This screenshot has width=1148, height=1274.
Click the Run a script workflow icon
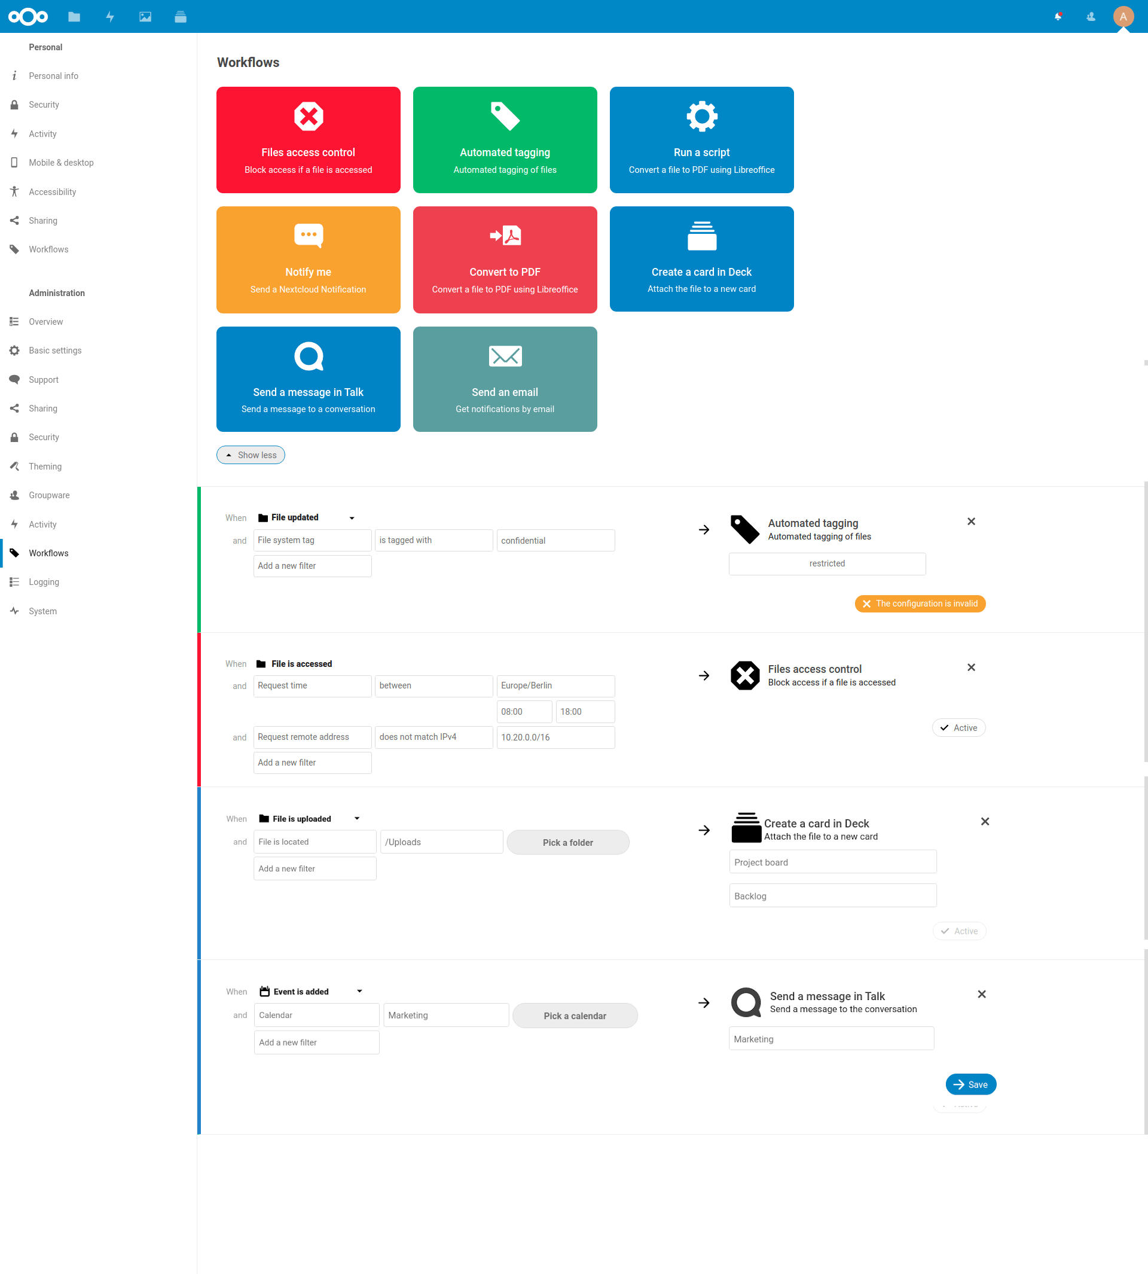pos(701,115)
